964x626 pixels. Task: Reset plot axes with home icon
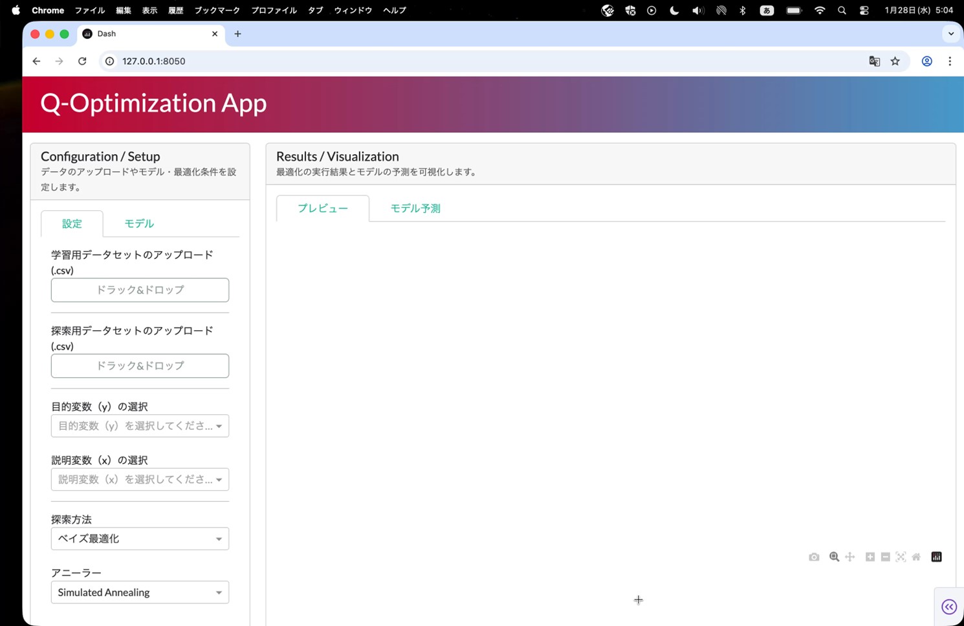tap(916, 557)
